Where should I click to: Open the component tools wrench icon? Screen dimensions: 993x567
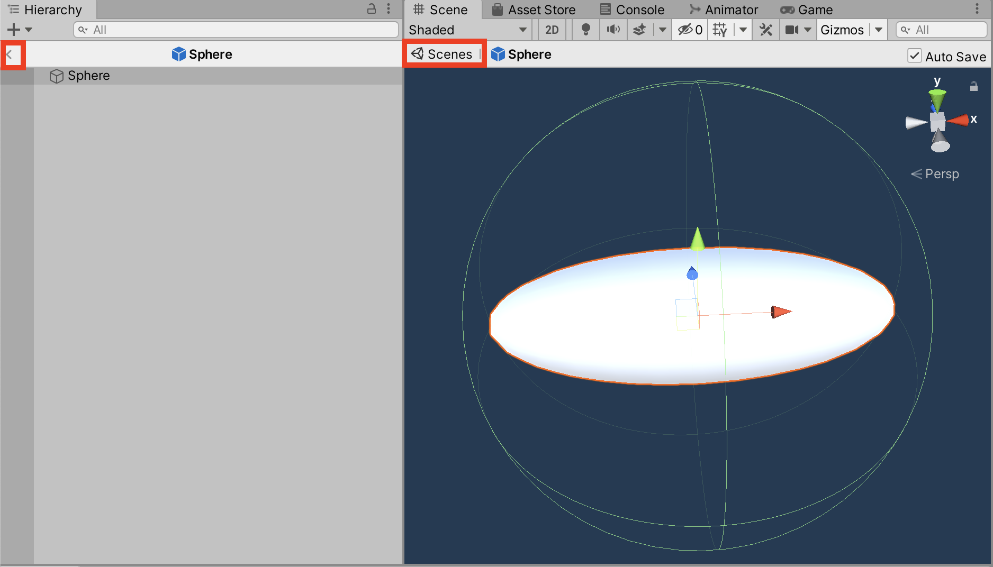(x=765, y=30)
